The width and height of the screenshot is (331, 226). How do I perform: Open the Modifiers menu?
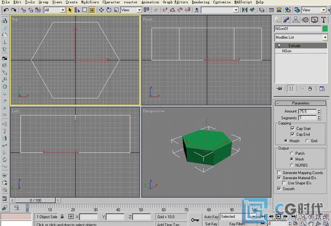[x=90, y=2]
